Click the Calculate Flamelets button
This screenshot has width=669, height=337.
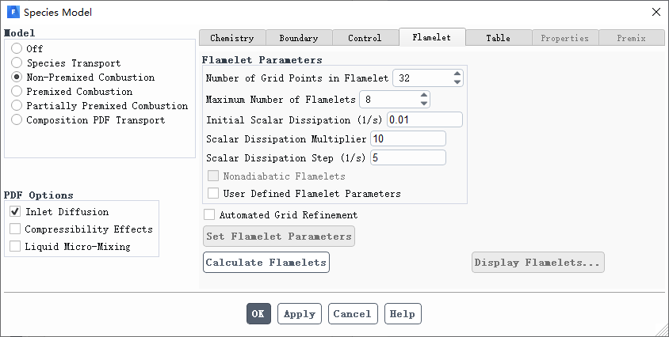[x=266, y=262]
